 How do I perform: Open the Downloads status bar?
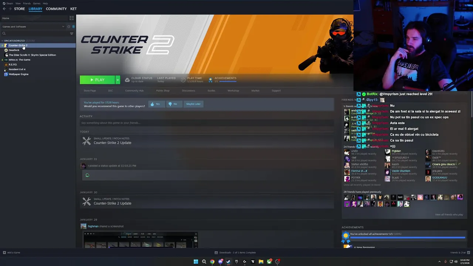click(x=235, y=253)
